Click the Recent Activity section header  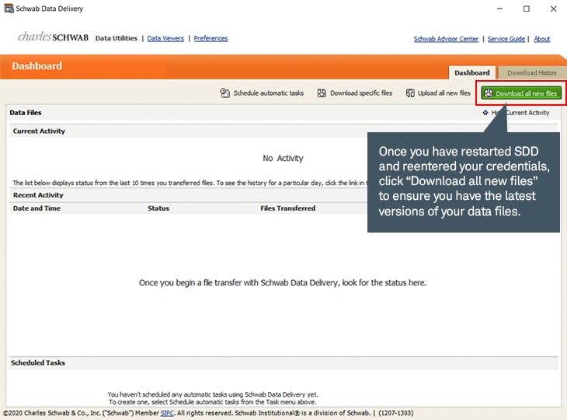point(38,195)
